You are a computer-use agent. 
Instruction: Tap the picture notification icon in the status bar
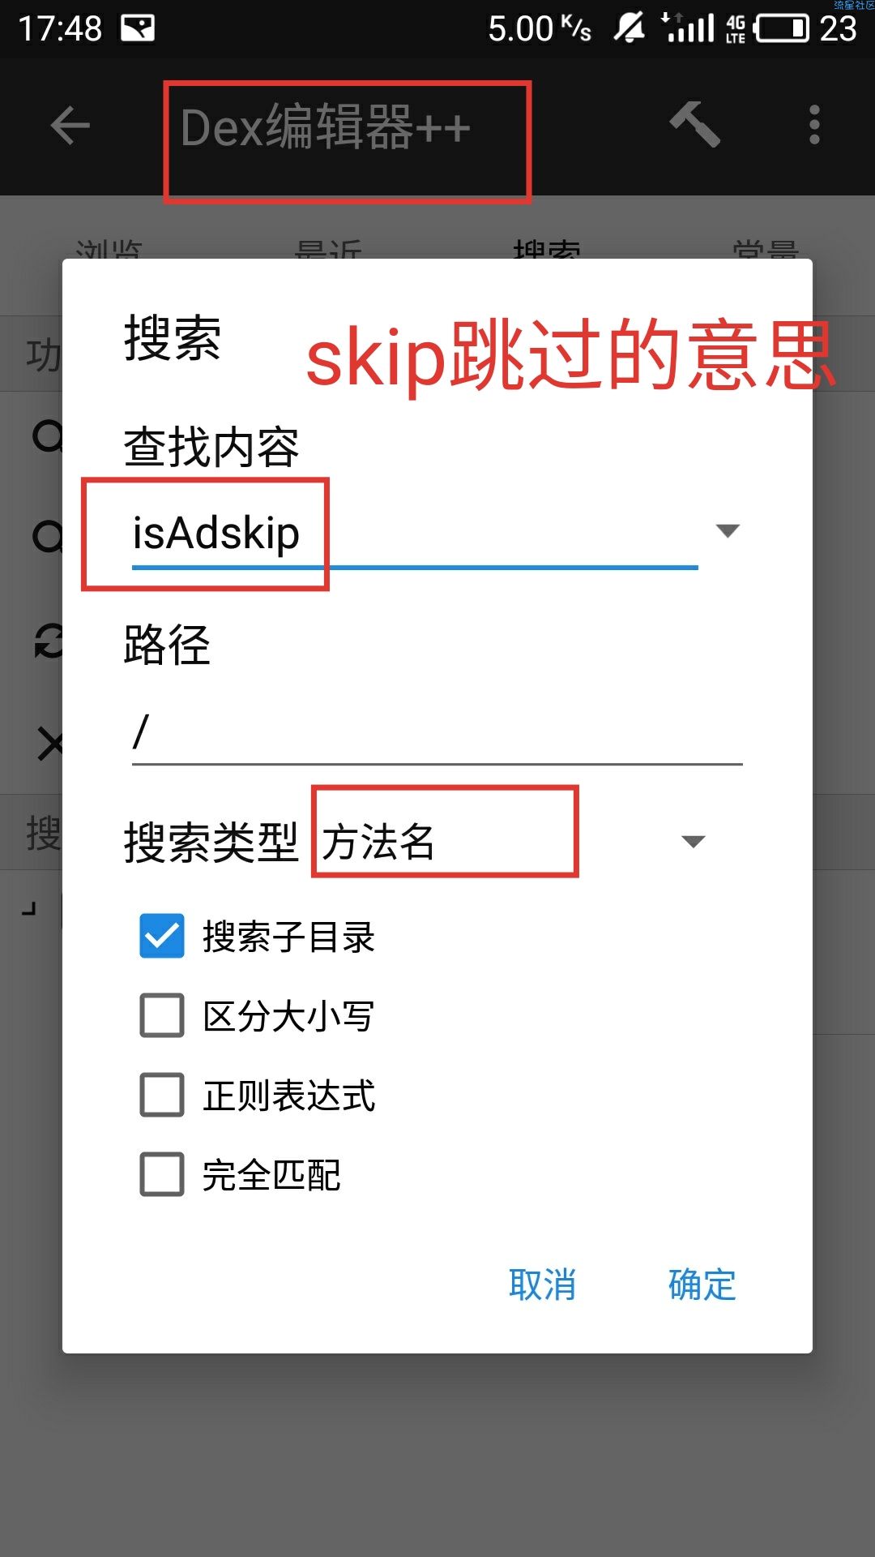[x=138, y=28]
